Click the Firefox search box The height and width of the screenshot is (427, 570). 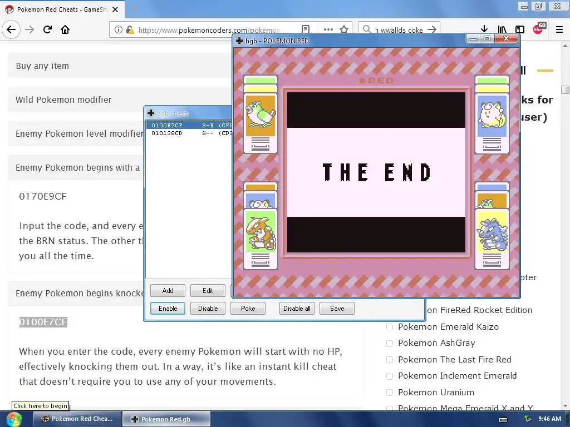point(400,29)
